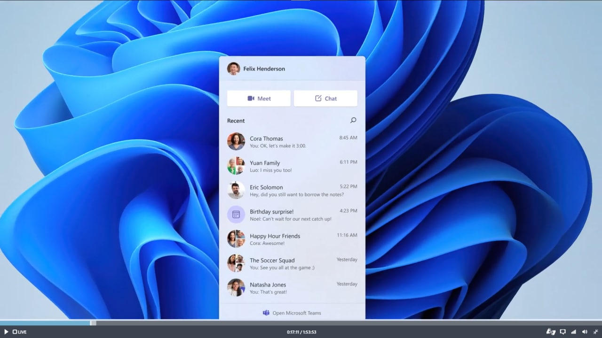This screenshot has height=338, width=602.
Task: Click Eric Solomon's avatar picture
Action: (236, 190)
